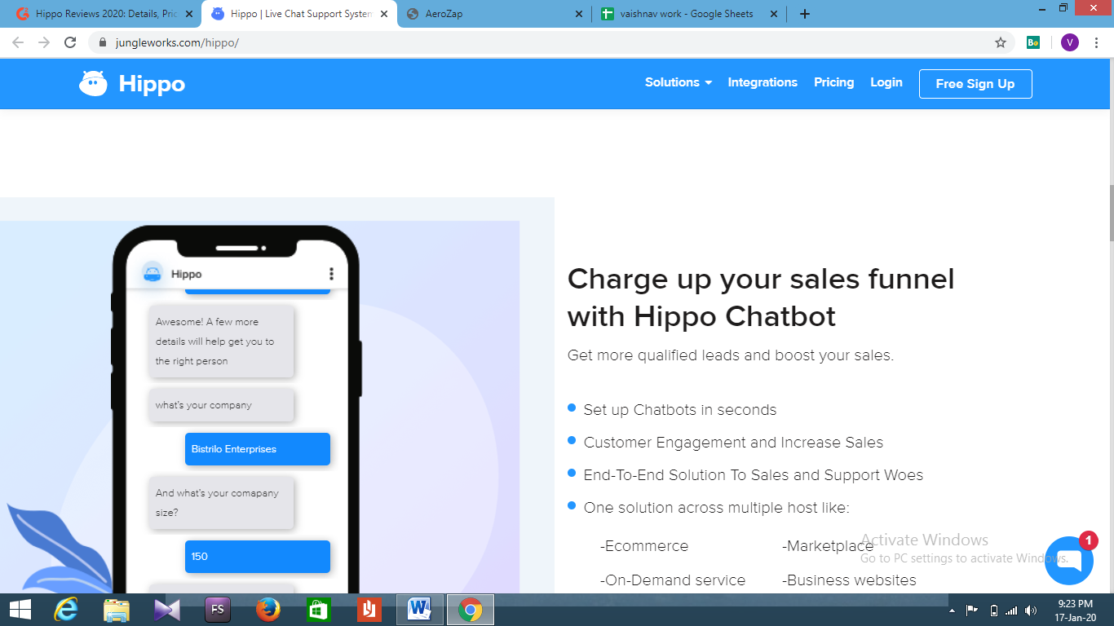Go back to the previous page
This screenshot has width=1114, height=626.
(x=18, y=42)
